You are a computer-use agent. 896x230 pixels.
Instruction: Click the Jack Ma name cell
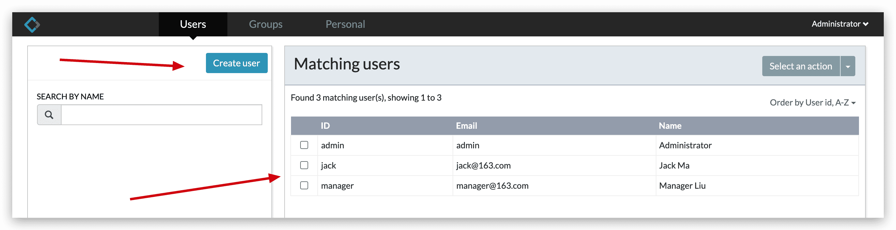tap(757, 165)
